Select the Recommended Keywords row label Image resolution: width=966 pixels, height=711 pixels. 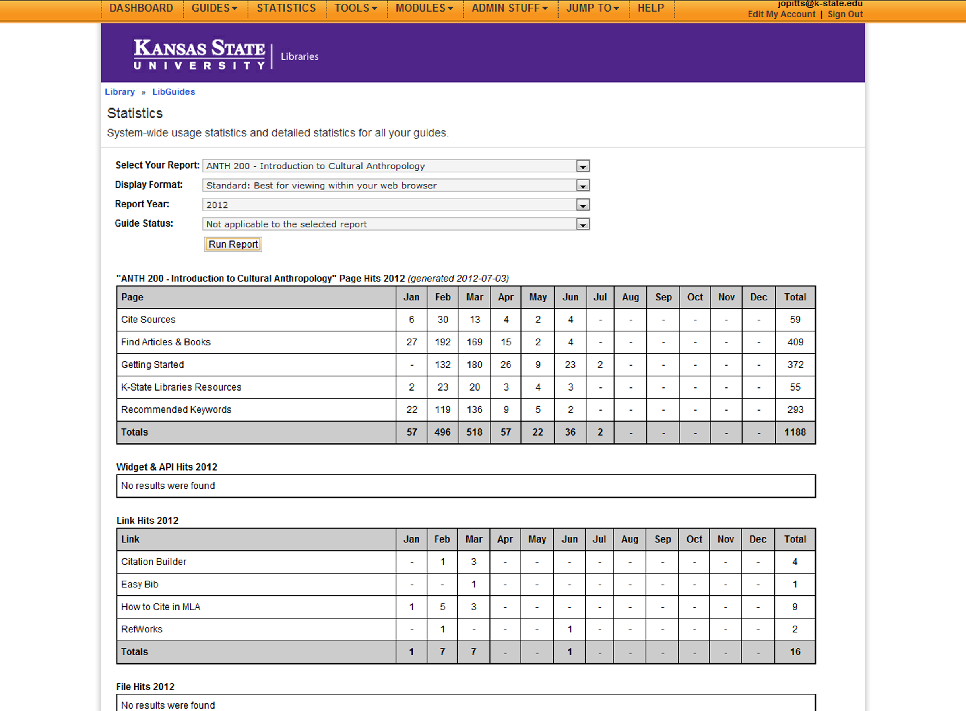[176, 409]
